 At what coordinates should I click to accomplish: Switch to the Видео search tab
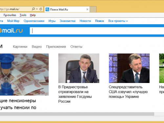(x=37, y=47)
